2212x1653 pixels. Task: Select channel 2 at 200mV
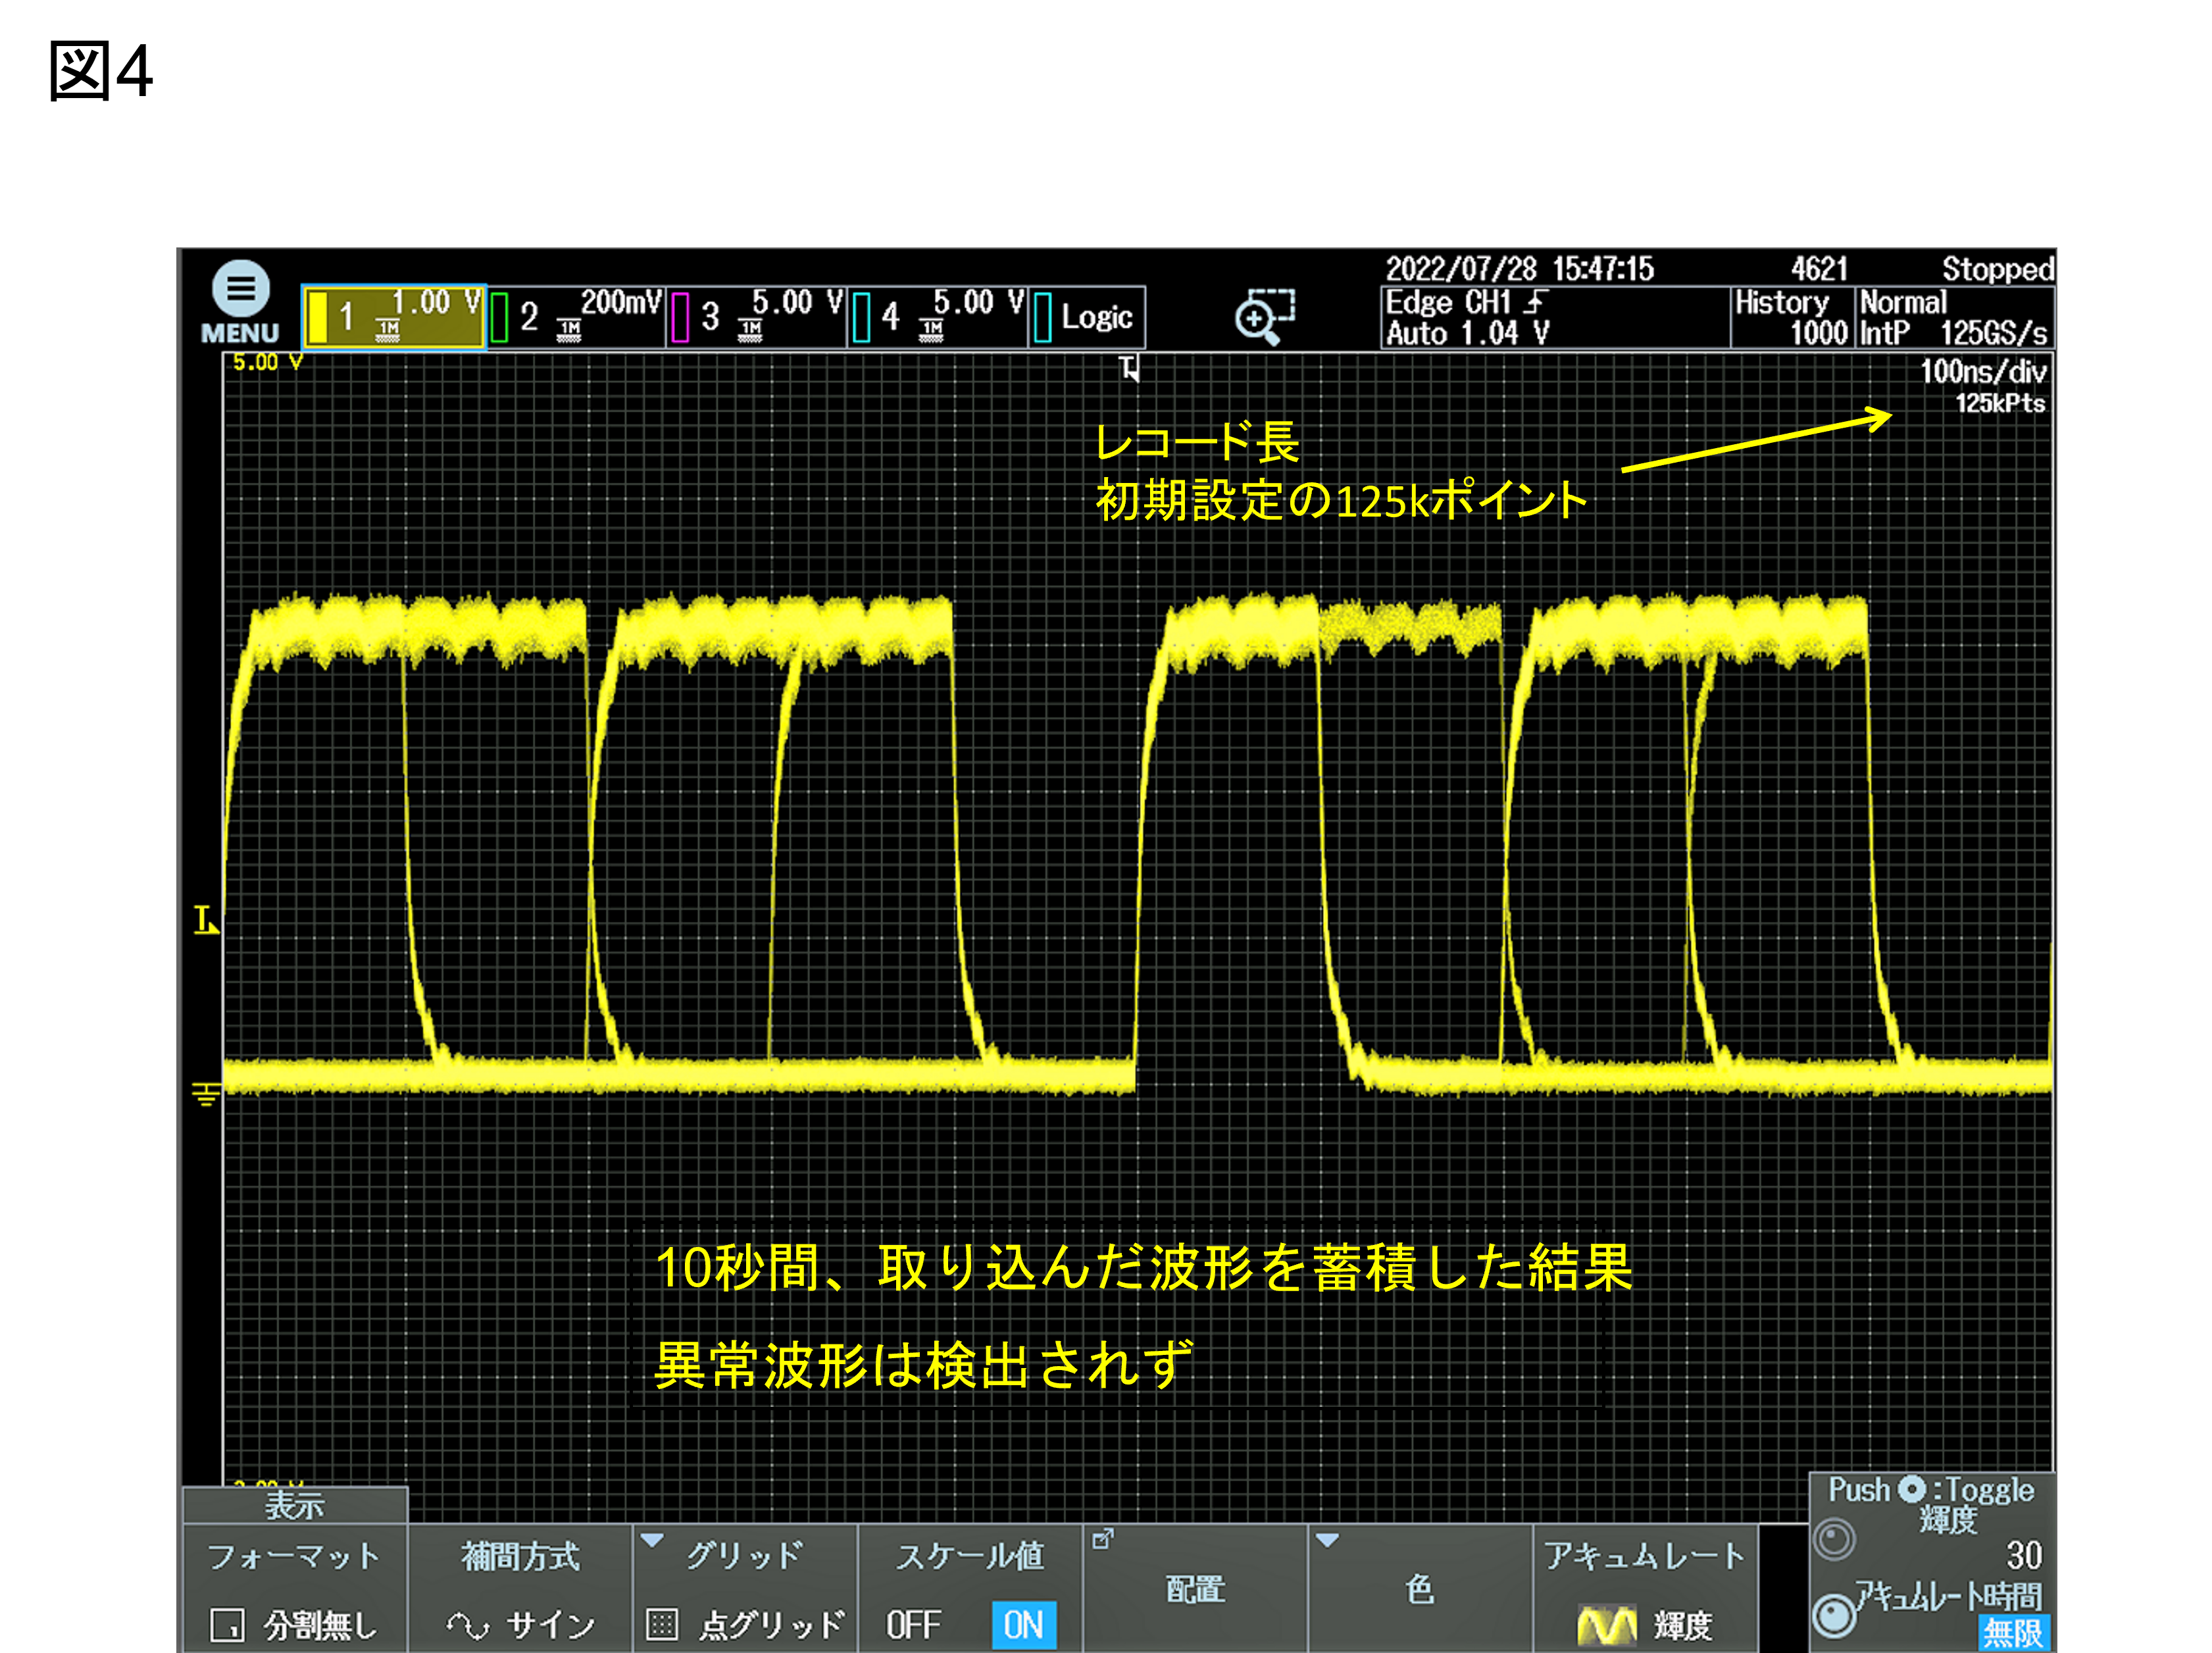pos(576,317)
